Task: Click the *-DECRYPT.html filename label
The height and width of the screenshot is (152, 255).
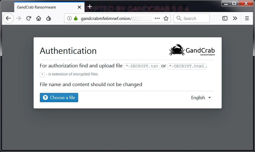Action: pyautogui.click(x=187, y=66)
